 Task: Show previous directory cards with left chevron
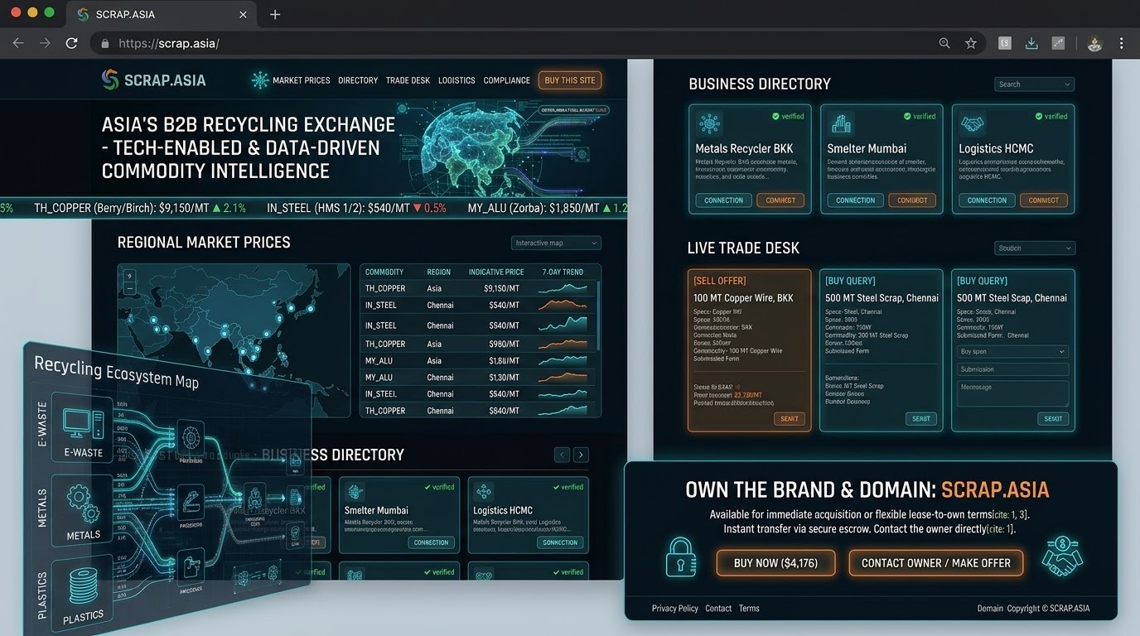point(562,455)
